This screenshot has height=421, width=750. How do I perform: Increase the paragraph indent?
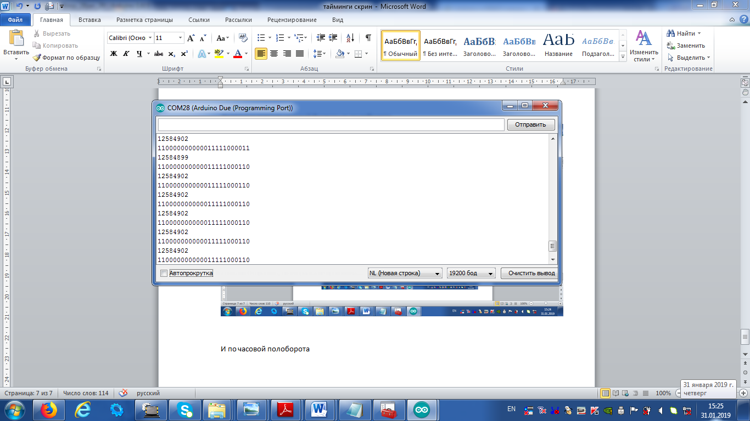pos(334,38)
